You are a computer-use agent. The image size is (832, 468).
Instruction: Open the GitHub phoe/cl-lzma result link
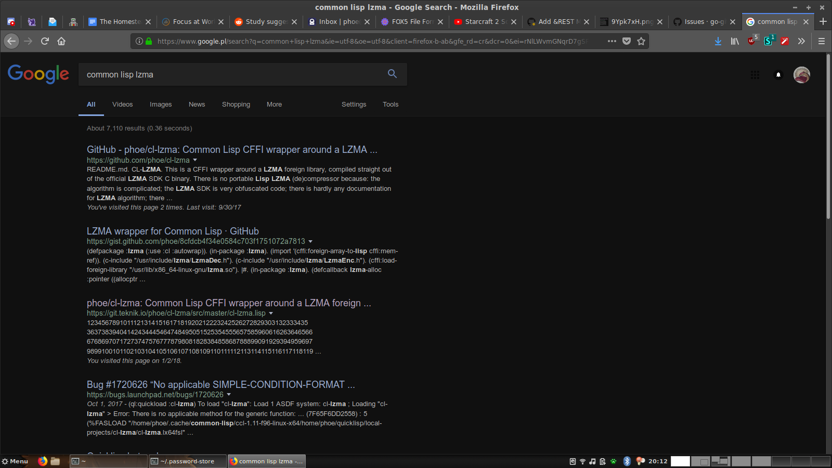[x=232, y=150]
